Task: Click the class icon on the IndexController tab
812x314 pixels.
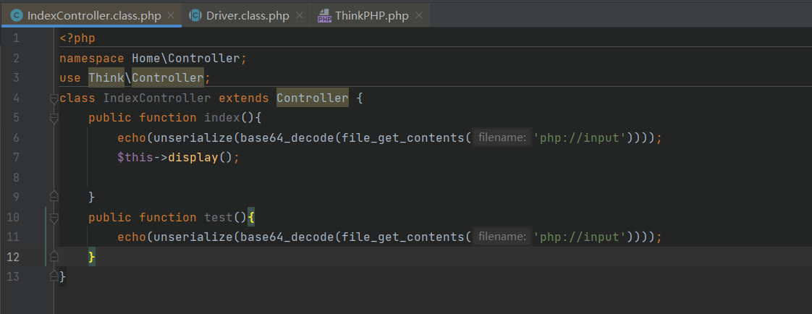Action: (16, 16)
